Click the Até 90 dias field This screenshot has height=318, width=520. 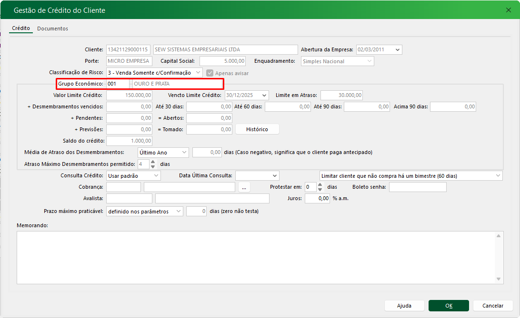367,107
